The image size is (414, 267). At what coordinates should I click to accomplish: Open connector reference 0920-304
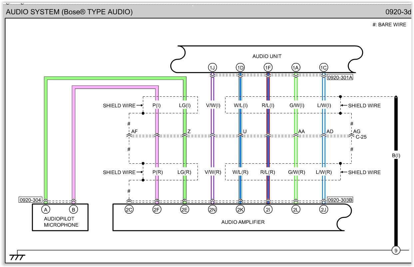(x=30, y=200)
